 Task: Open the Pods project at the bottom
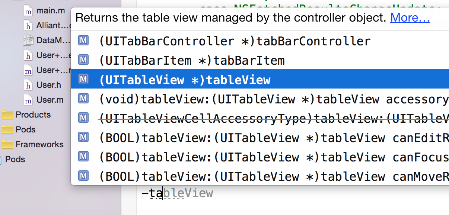[x=15, y=159]
